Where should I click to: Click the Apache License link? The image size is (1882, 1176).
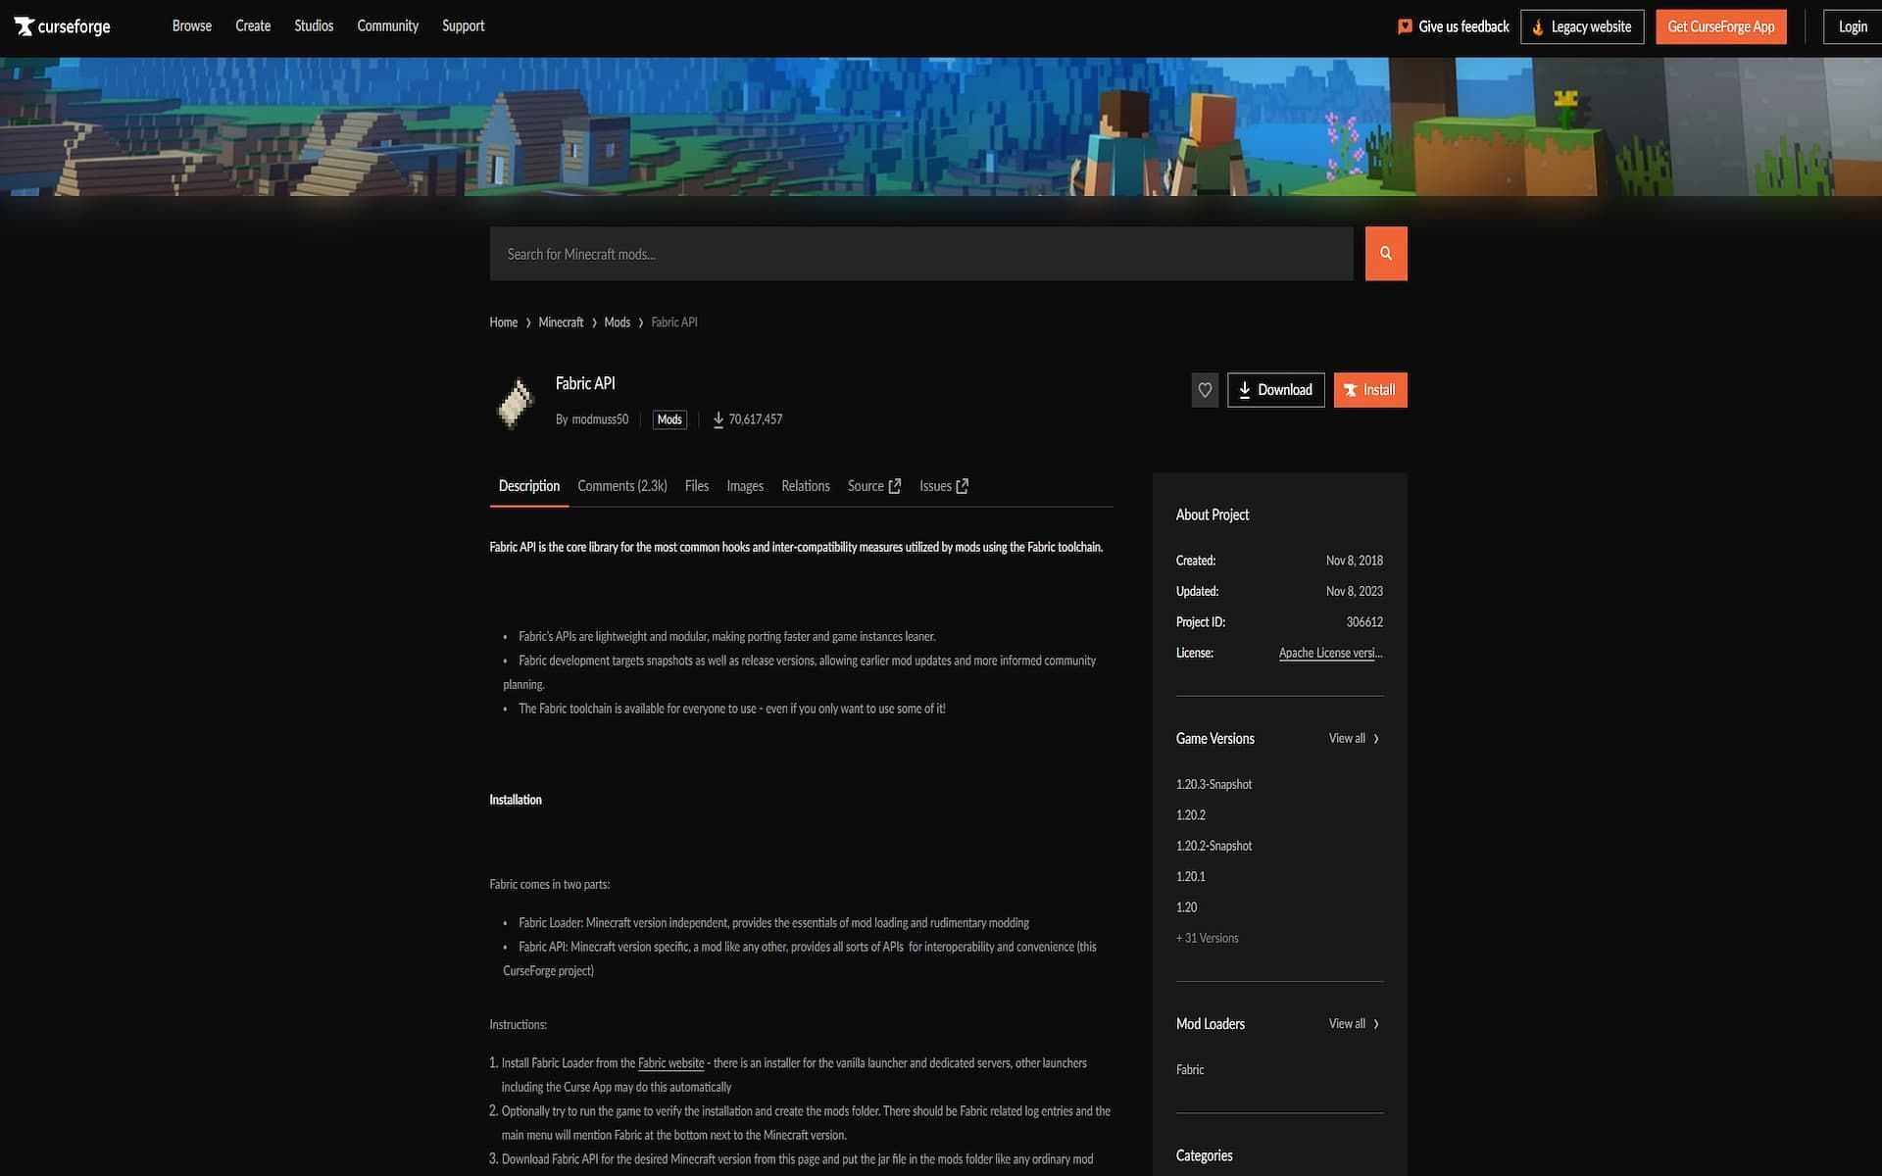(1330, 653)
